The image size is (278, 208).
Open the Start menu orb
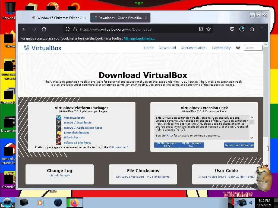pyautogui.click(x=7, y=203)
